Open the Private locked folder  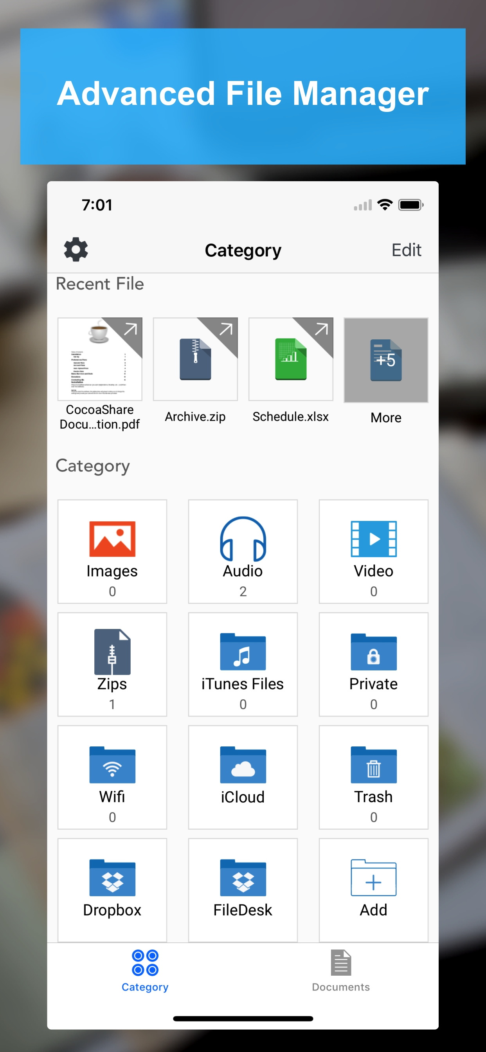pos(373,664)
